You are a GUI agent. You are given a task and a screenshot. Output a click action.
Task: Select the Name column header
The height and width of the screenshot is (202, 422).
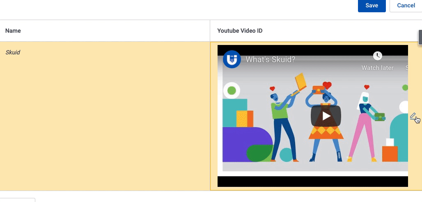coord(13,31)
